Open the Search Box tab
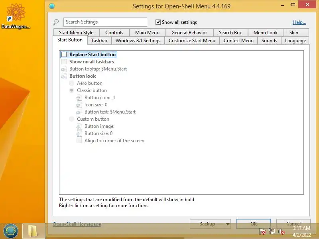 230,33
